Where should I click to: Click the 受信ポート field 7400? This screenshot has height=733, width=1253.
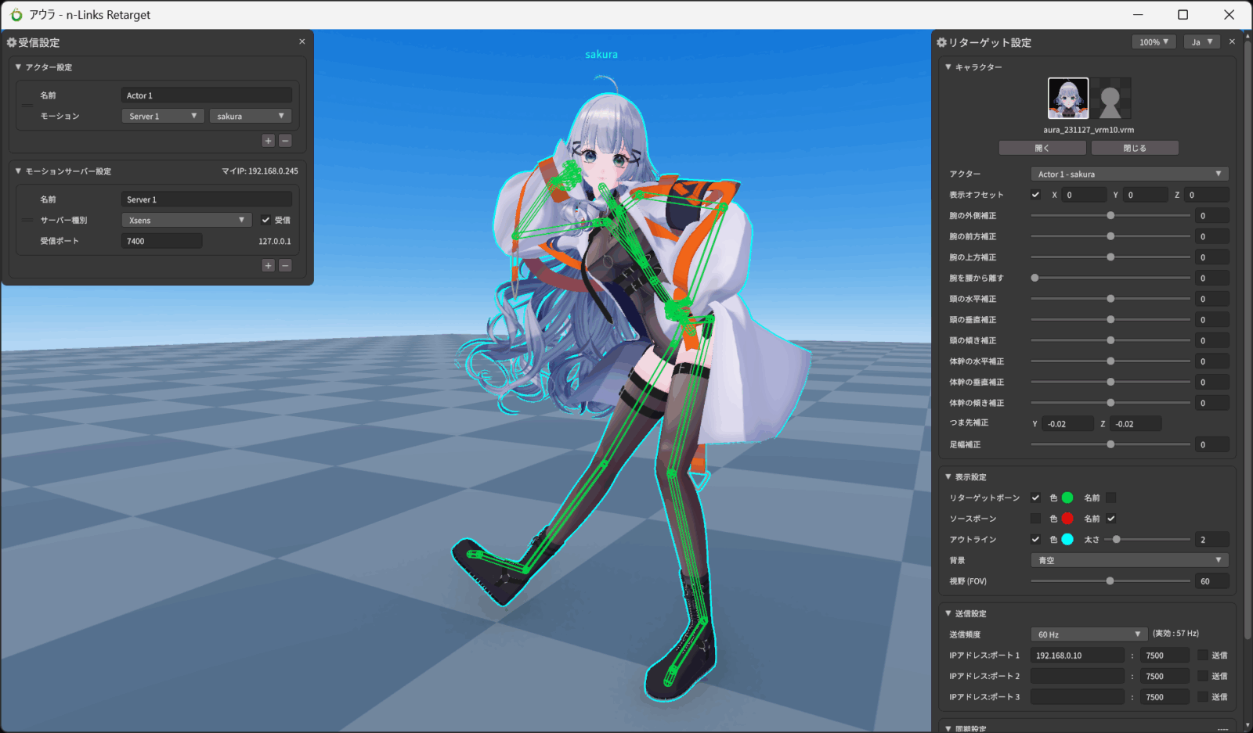[162, 241]
